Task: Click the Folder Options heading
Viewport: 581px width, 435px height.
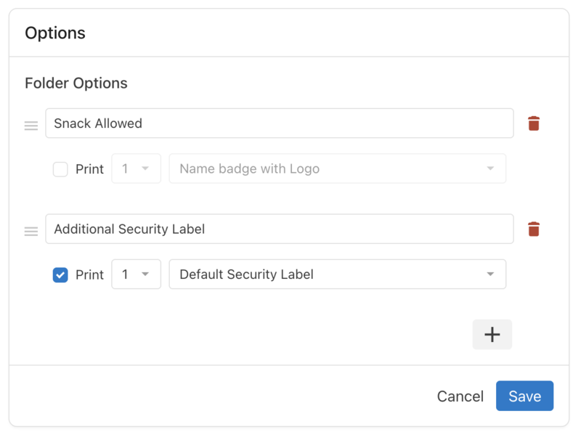Action: (x=76, y=83)
